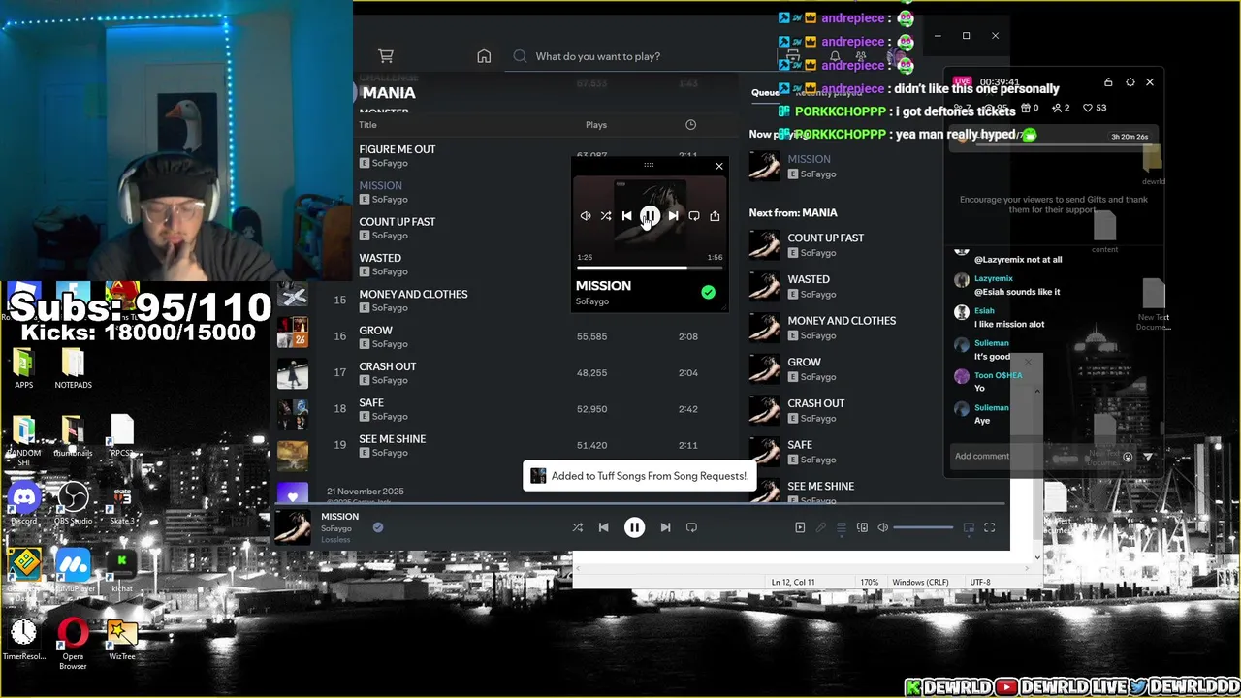Open the Queue tab in the side panel

click(x=765, y=92)
